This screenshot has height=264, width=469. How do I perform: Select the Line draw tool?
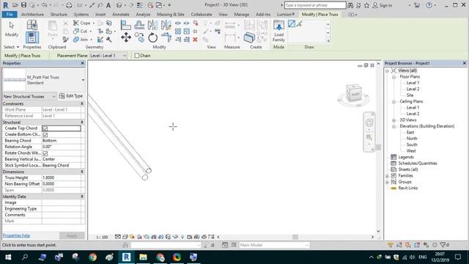click(x=292, y=23)
